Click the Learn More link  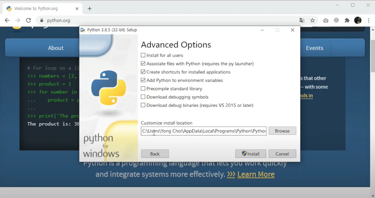[256, 174]
